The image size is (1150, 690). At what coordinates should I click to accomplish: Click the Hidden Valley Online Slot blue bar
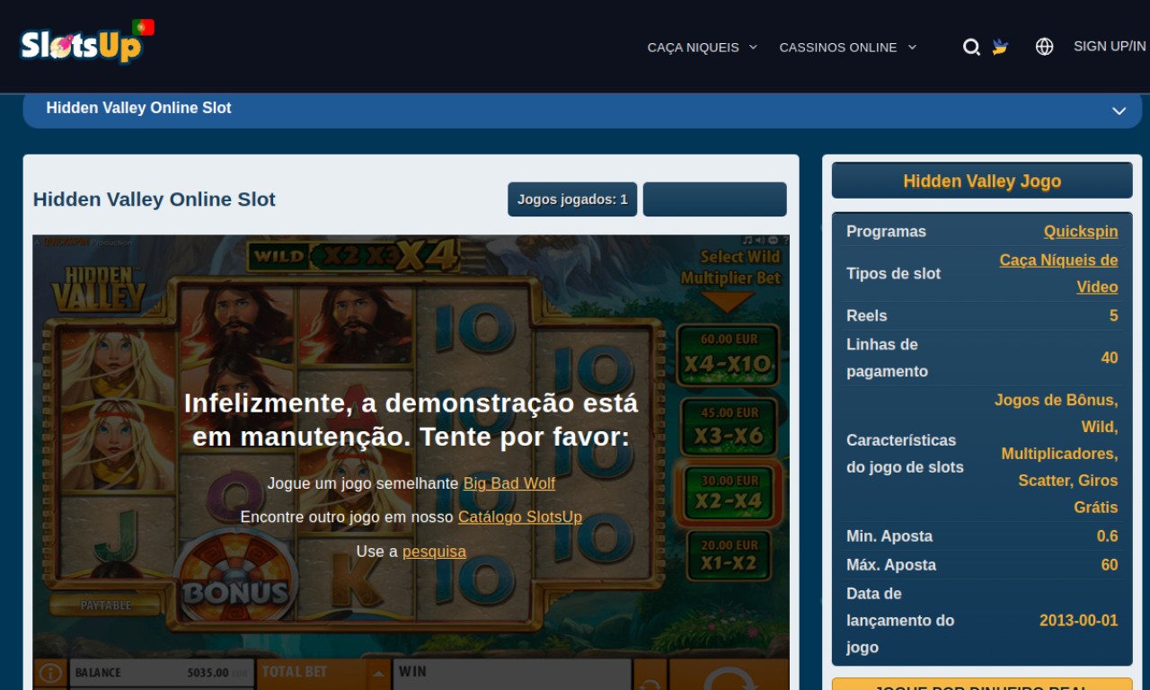(582, 110)
